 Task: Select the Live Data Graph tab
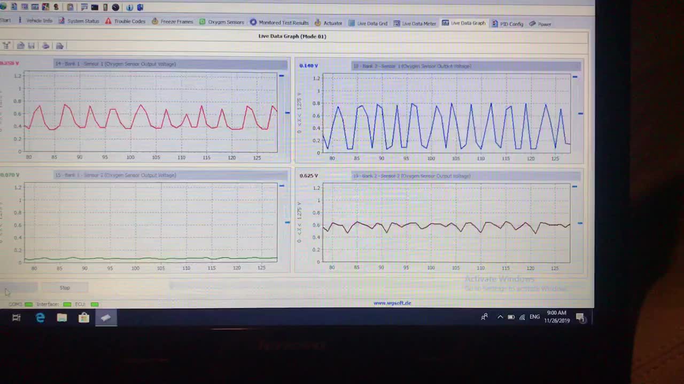(x=463, y=23)
